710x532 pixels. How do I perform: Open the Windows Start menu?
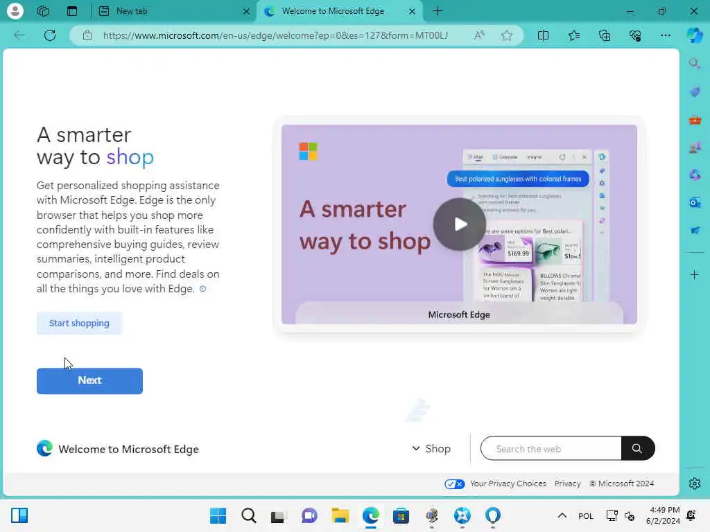point(218,515)
